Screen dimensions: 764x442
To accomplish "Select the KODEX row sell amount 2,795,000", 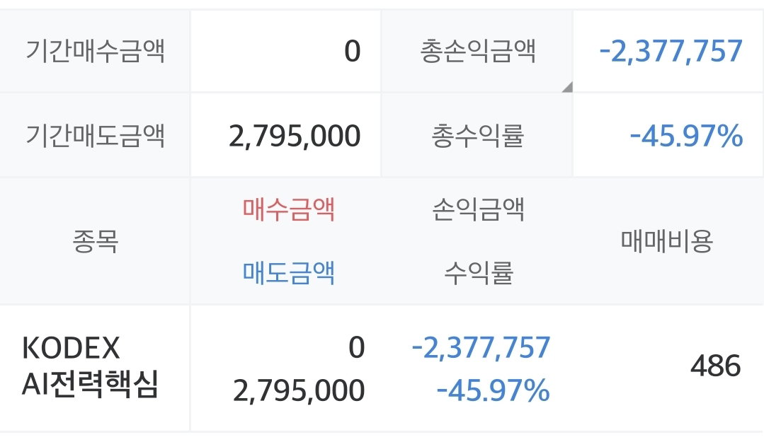I will [x=299, y=391].
